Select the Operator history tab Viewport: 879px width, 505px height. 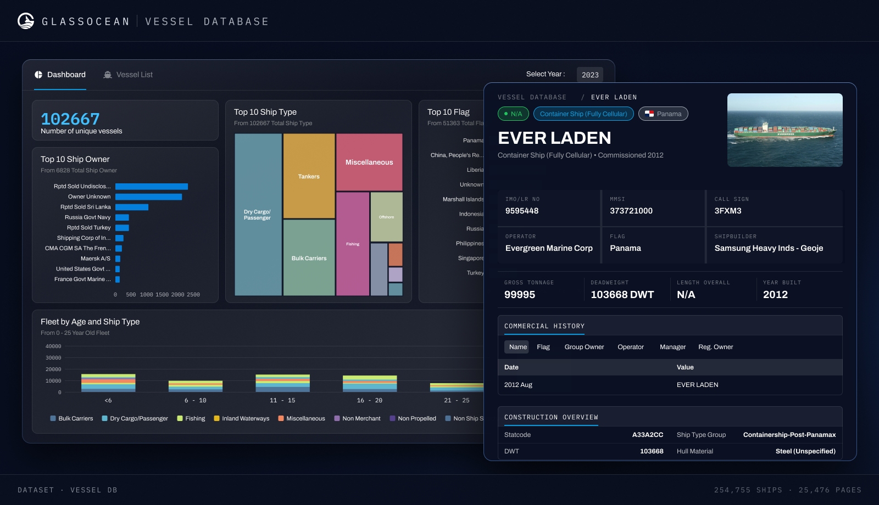pos(631,347)
